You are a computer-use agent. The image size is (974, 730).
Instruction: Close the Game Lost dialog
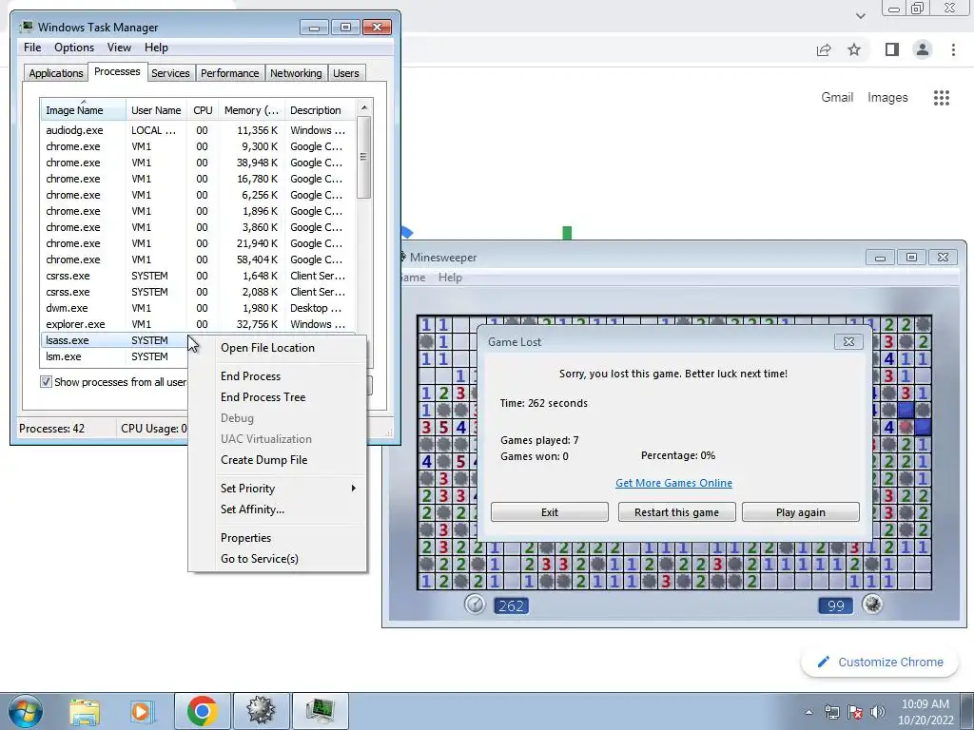(848, 341)
